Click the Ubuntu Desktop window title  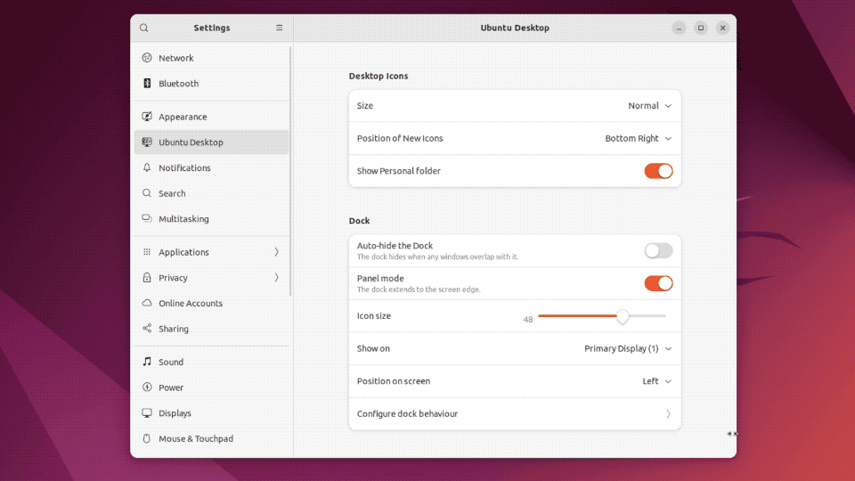pyautogui.click(x=515, y=28)
